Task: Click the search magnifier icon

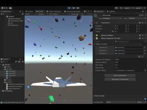Action: click(x=121, y=8)
